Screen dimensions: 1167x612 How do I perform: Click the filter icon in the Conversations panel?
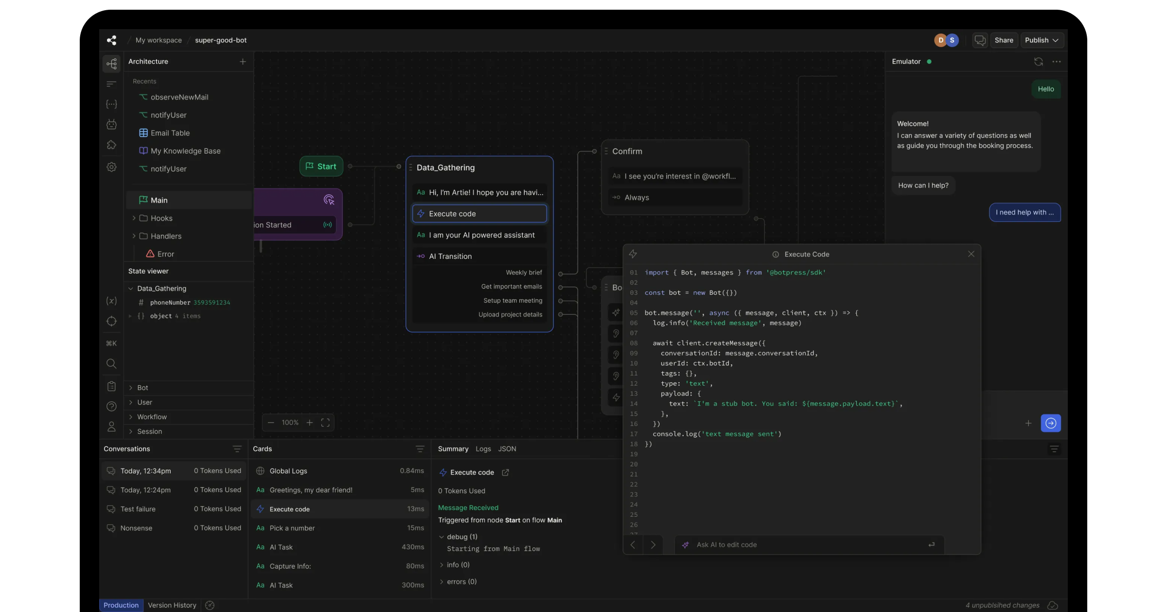click(237, 449)
